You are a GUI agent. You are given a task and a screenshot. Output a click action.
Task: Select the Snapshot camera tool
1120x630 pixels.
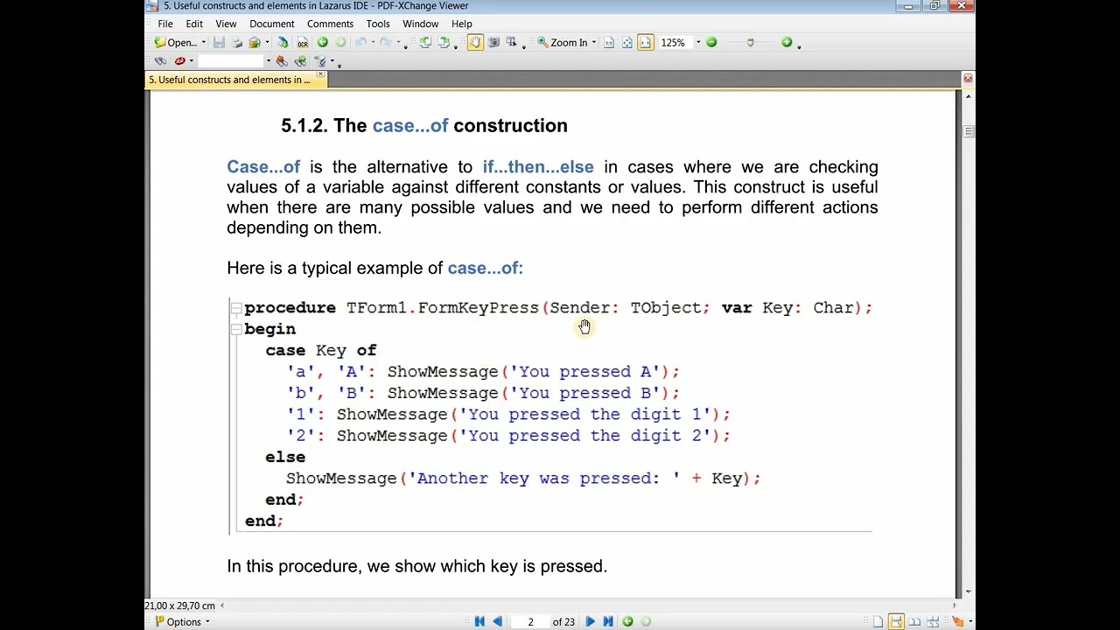tap(493, 42)
